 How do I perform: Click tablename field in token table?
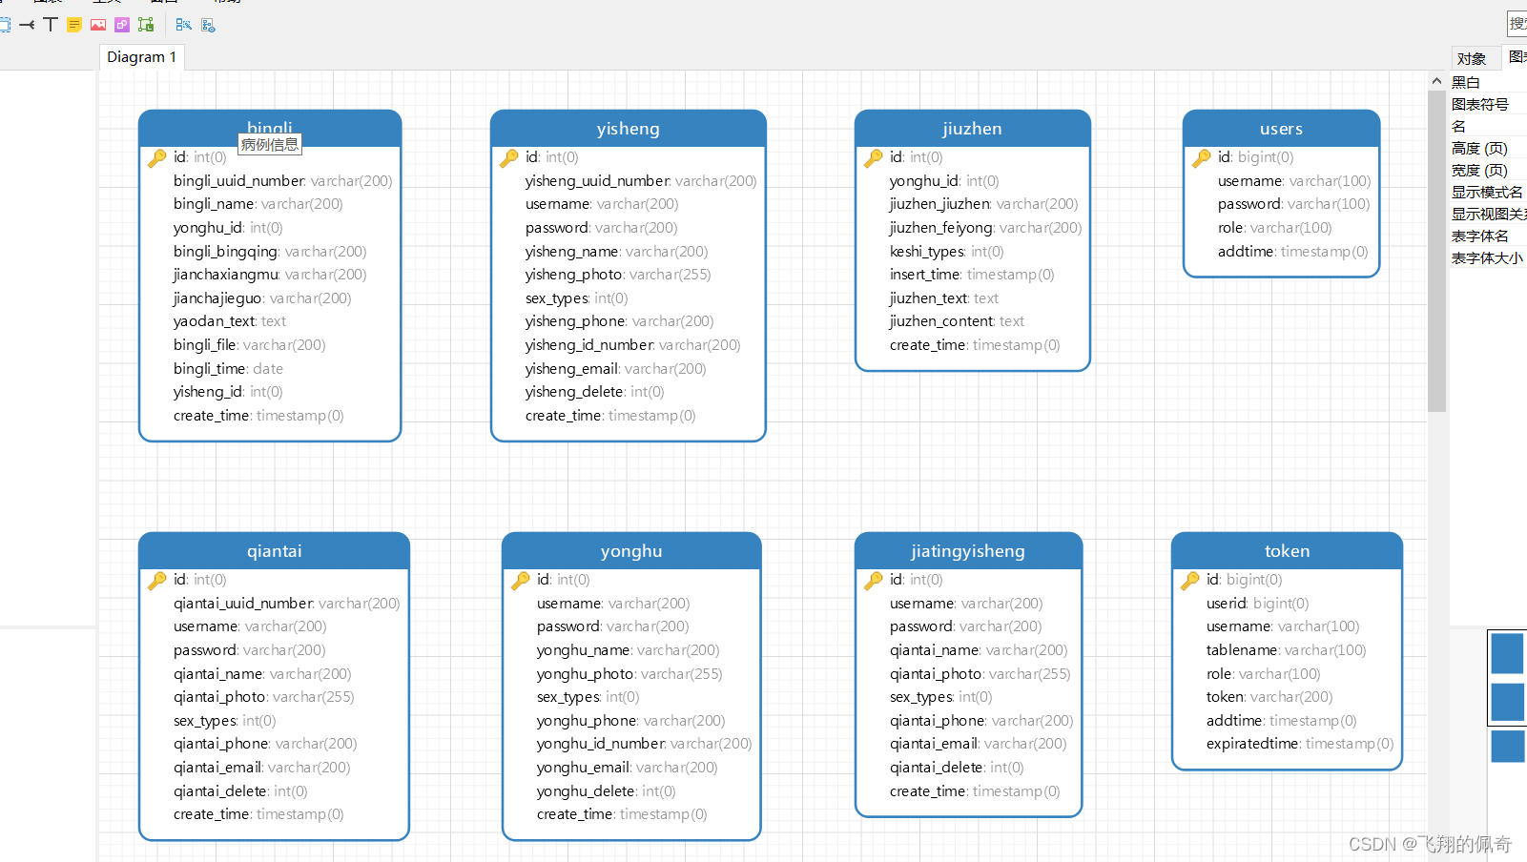[x=1286, y=650]
